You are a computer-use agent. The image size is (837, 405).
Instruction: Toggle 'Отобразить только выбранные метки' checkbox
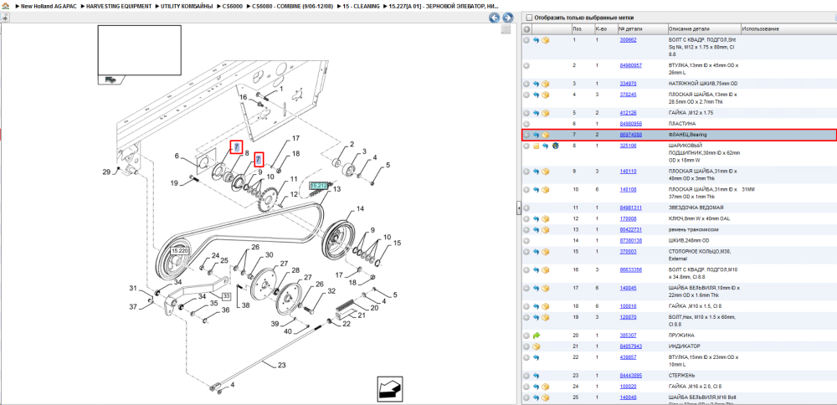click(528, 18)
